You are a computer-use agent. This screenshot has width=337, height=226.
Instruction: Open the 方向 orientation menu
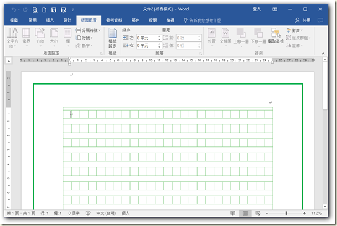(40, 38)
